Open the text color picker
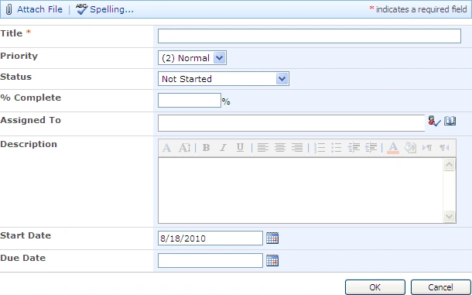Viewport: 472px width, 295px height. click(393, 148)
